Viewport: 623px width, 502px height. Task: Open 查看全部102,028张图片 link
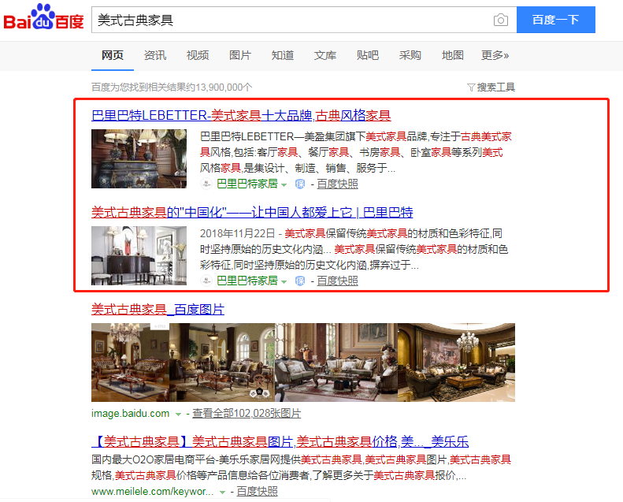pos(247,414)
